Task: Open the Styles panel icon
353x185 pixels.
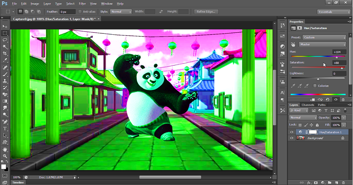Action: [282, 54]
